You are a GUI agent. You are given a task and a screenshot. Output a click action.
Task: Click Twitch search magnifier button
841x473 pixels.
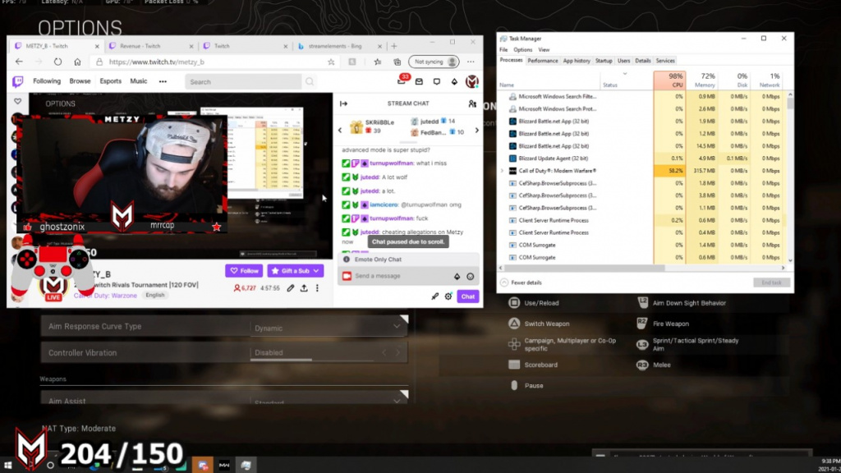coord(310,81)
